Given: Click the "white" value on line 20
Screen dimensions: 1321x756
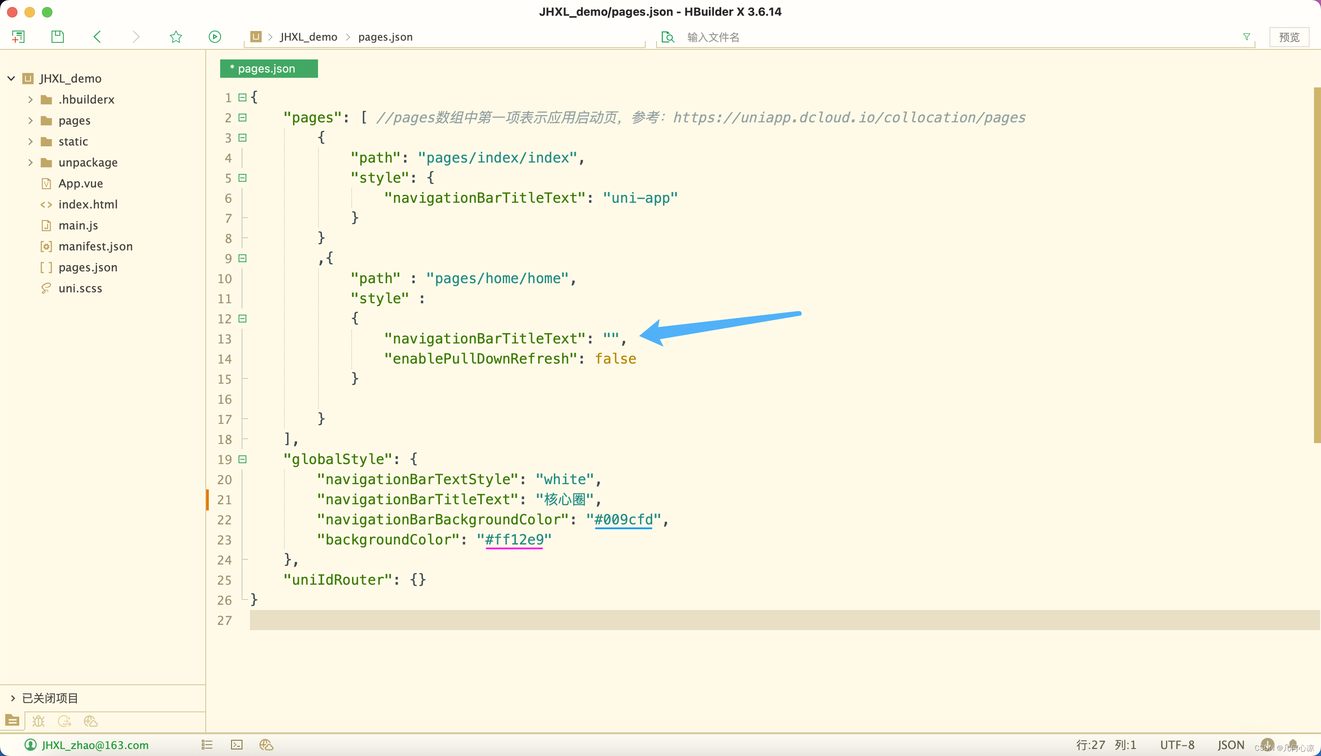Looking at the screenshot, I should [564, 479].
